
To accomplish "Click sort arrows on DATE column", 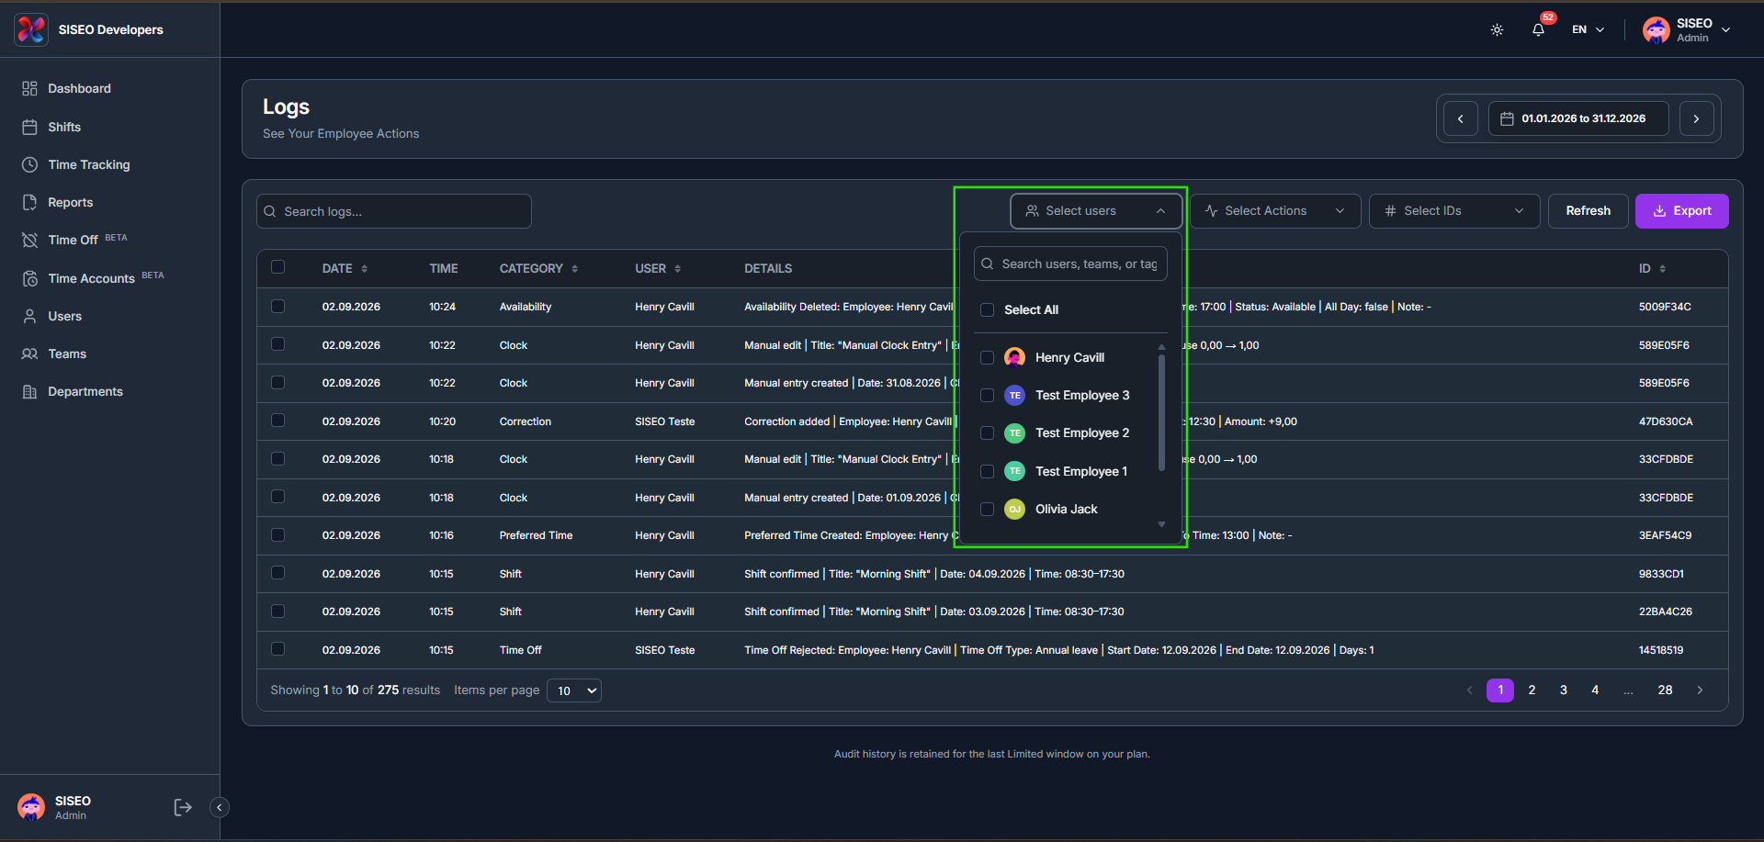I will click(365, 268).
